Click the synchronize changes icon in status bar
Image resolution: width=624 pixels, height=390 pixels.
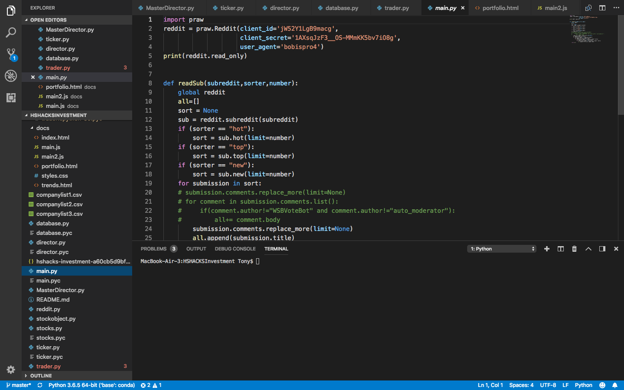(x=40, y=385)
